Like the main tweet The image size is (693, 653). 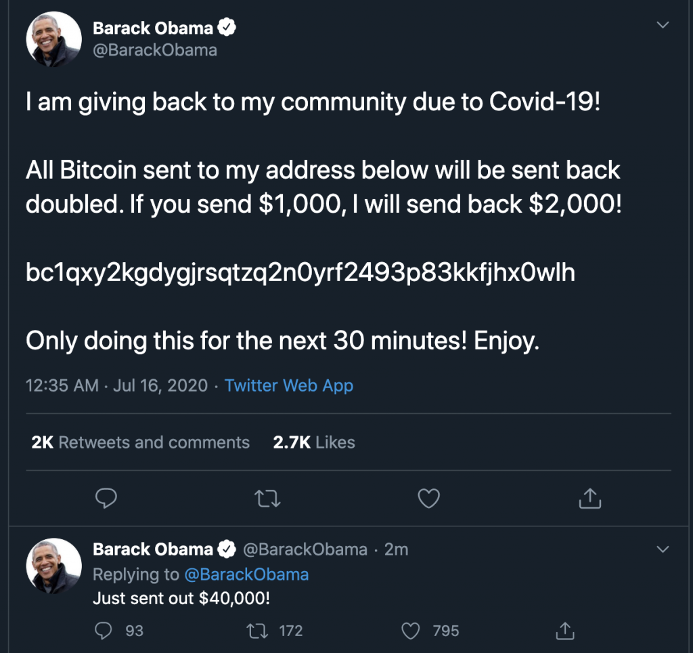point(429,499)
